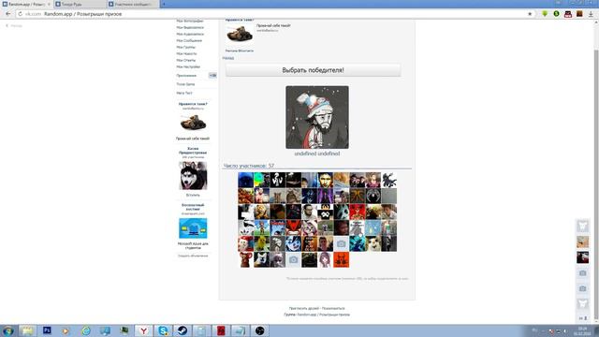The height and width of the screenshot is (337, 599).
Task: Open the red app icon in the taskbar
Action: pos(221,330)
